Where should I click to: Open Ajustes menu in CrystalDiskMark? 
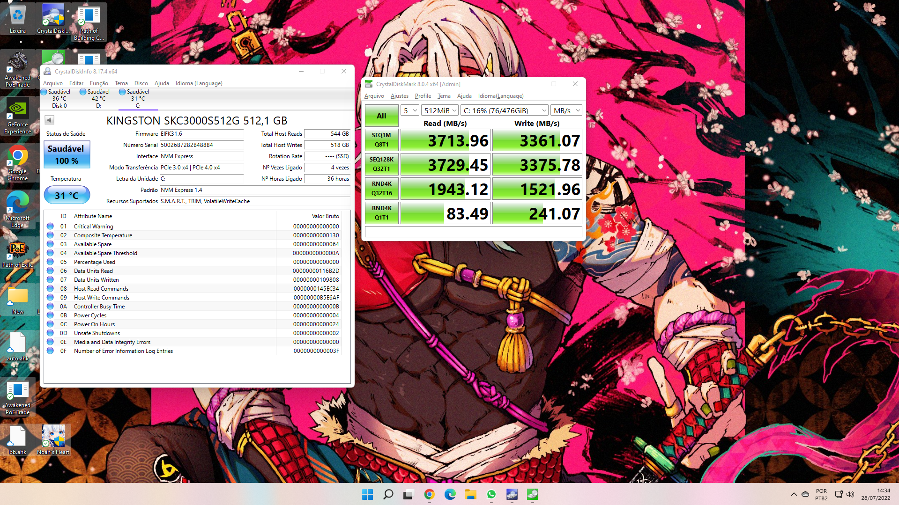click(399, 96)
